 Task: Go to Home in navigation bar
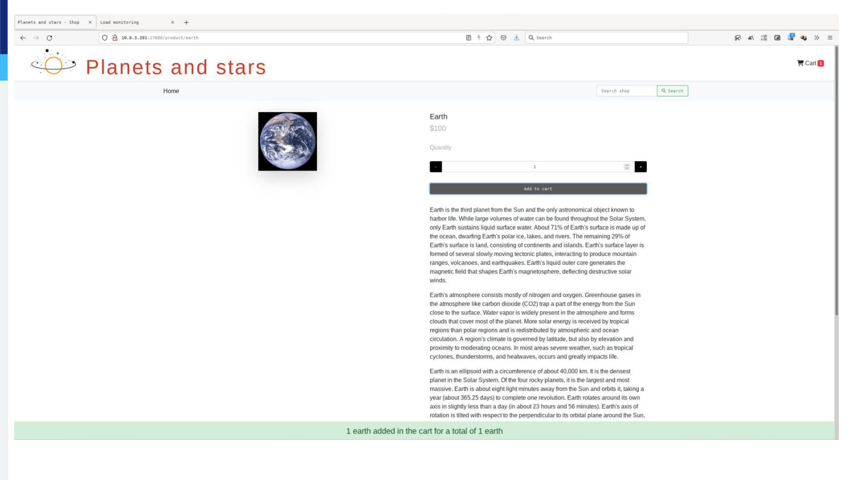[171, 91]
